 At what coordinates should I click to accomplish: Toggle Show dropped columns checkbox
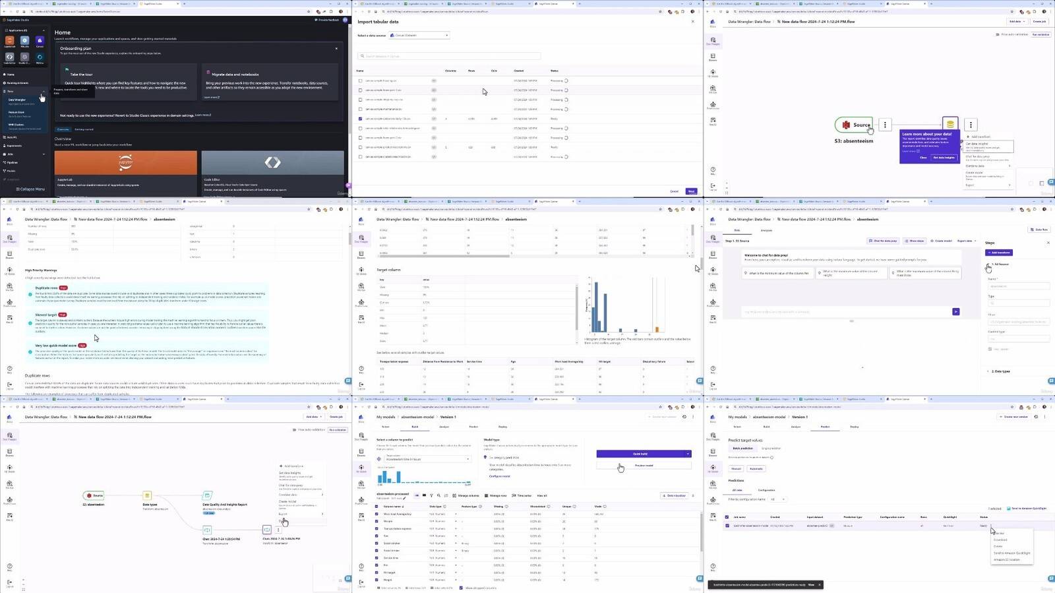click(461, 588)
